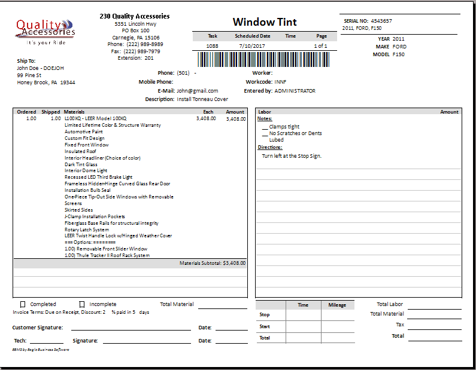Click the Customer Signature line
This screenshot has height=370, width=476.
(131, 329)
